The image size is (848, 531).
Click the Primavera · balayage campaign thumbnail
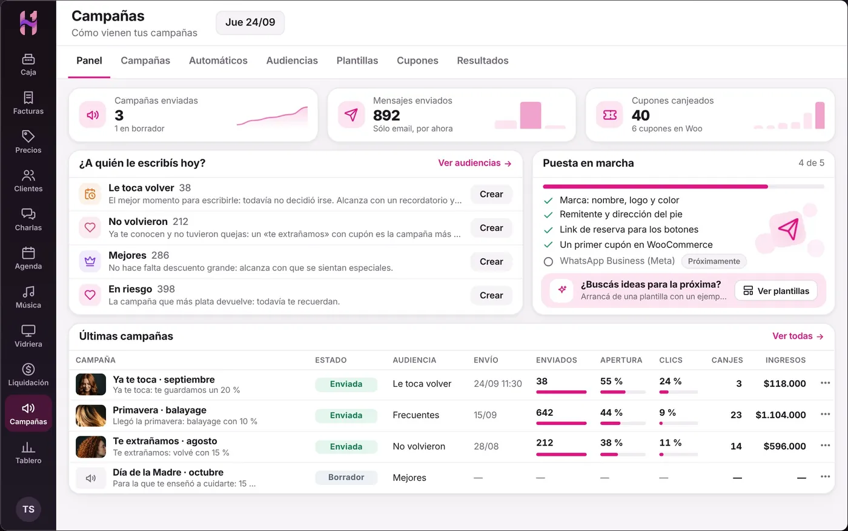click(91, 415)
